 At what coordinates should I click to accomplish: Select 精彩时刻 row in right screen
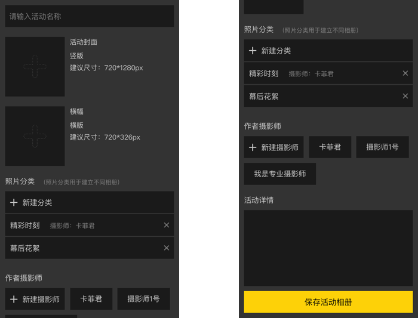pos(328,73)
